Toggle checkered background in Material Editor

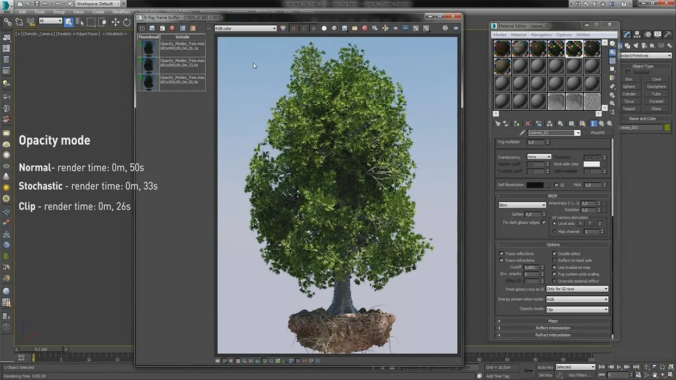(x=612, y=61)
